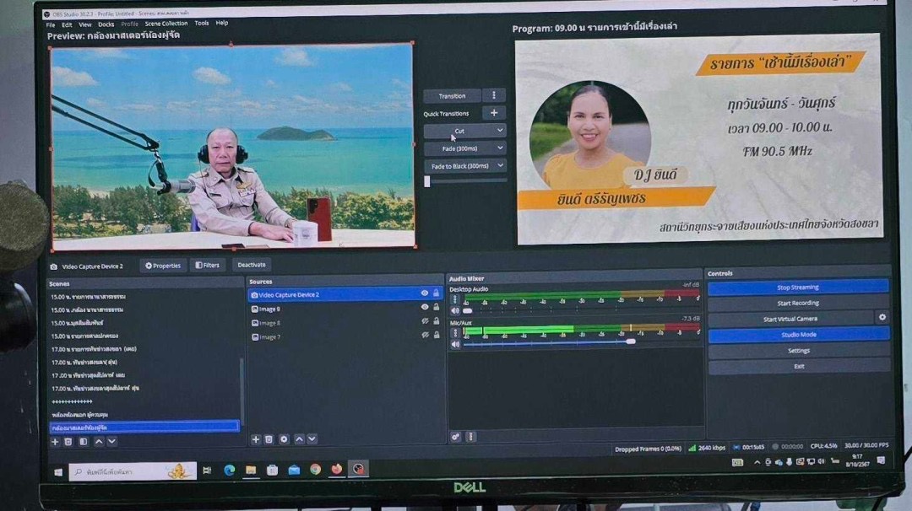Click the Stop Streaming button
This screenshot has height=511, width=912.
797,287
